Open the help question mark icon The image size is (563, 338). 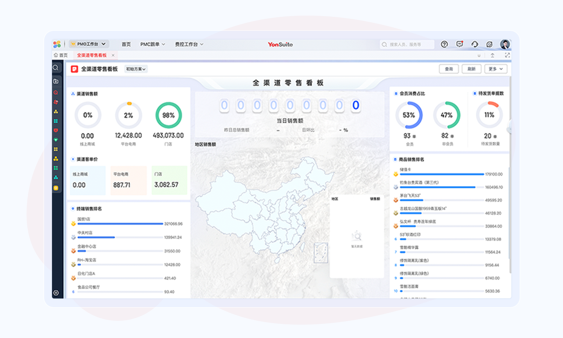point(444,44)
